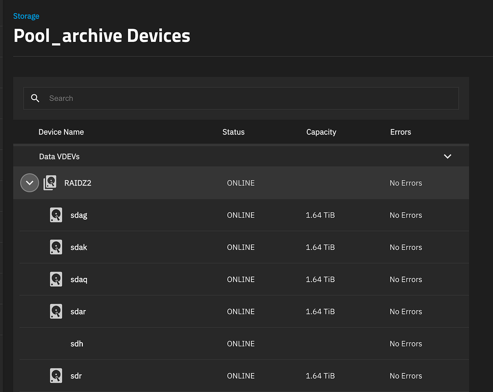Click the RAIDZ2 vdev group icon
The height and width of the screenshot is (392, 493).
pos(50,183)
